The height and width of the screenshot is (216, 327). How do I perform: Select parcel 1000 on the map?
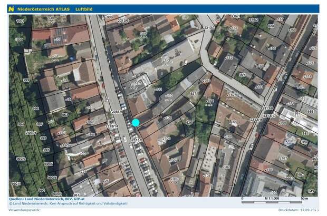(x=20, y=39)
